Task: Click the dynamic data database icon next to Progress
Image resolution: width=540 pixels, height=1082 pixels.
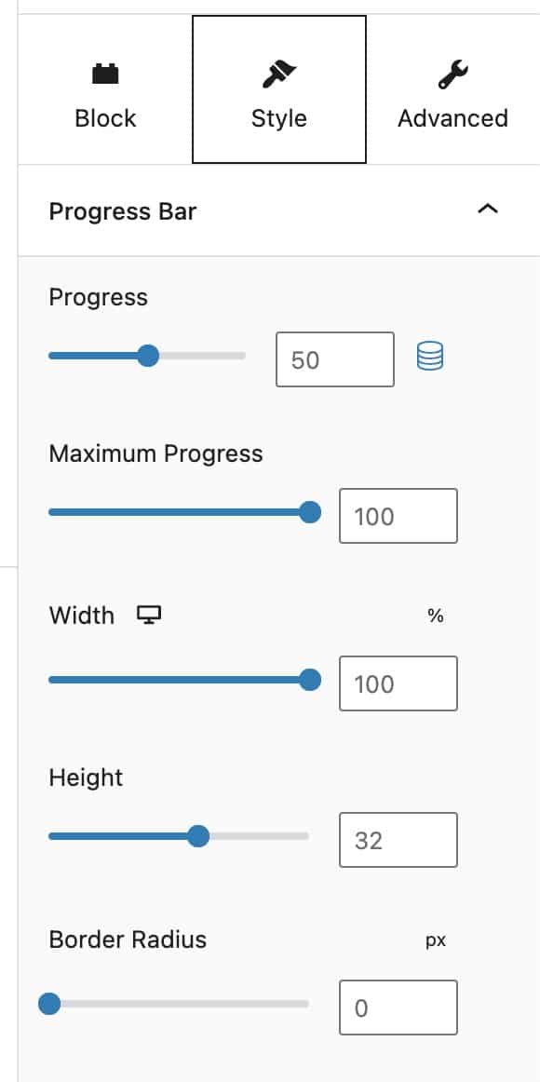Action: click(x=430, y=357)
